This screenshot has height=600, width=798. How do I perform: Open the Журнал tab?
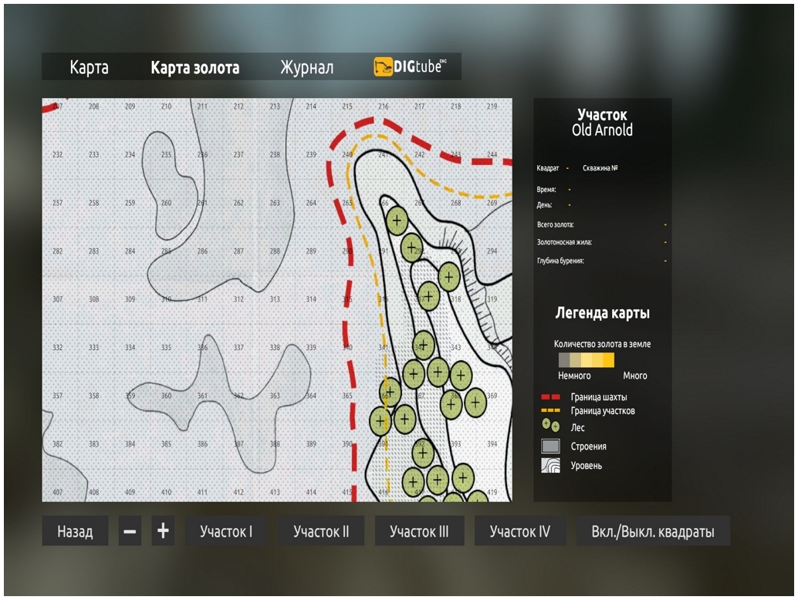point(306,68)
